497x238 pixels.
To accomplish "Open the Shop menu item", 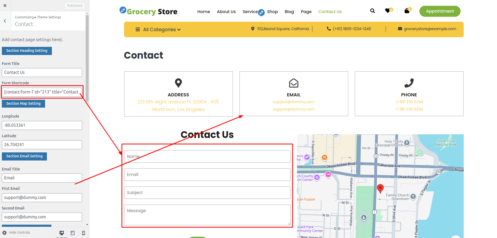I will coord(272,12).
